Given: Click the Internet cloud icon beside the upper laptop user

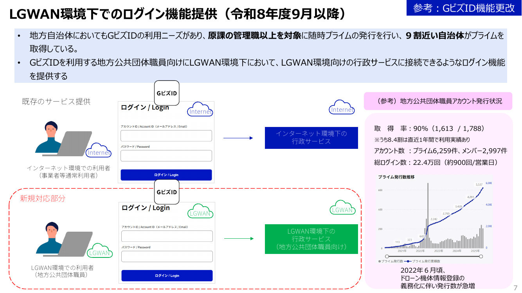Looking at the screenshot, I should coord(99,150).
